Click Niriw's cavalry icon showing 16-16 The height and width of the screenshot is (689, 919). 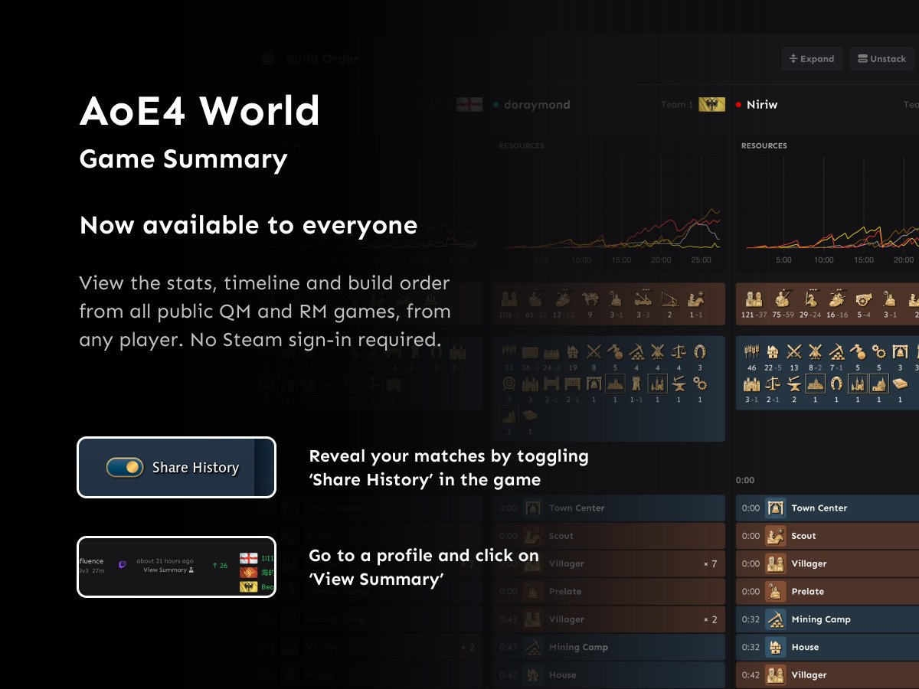point(838,299)
